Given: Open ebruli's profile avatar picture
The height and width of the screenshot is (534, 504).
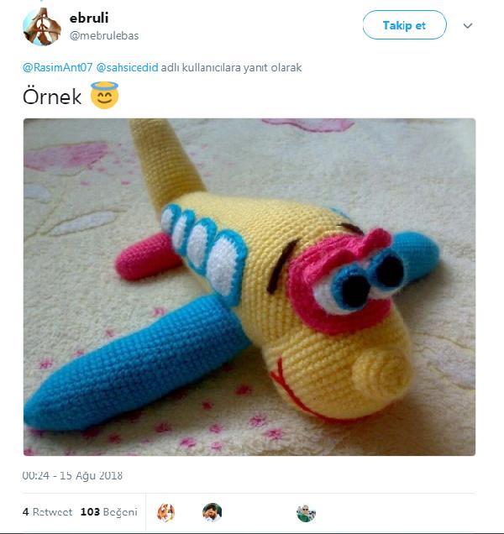Looking at the screenshot, I should (42, 27).
